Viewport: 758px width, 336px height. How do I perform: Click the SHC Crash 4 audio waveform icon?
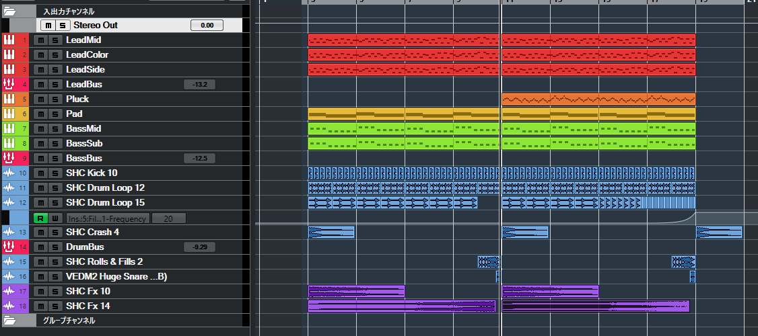tap(9, 233)
